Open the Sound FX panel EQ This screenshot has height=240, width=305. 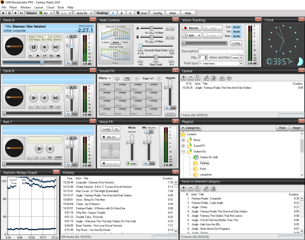(127, 78)
